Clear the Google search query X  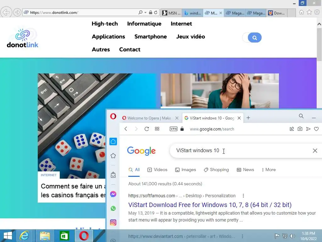(315, 151)
